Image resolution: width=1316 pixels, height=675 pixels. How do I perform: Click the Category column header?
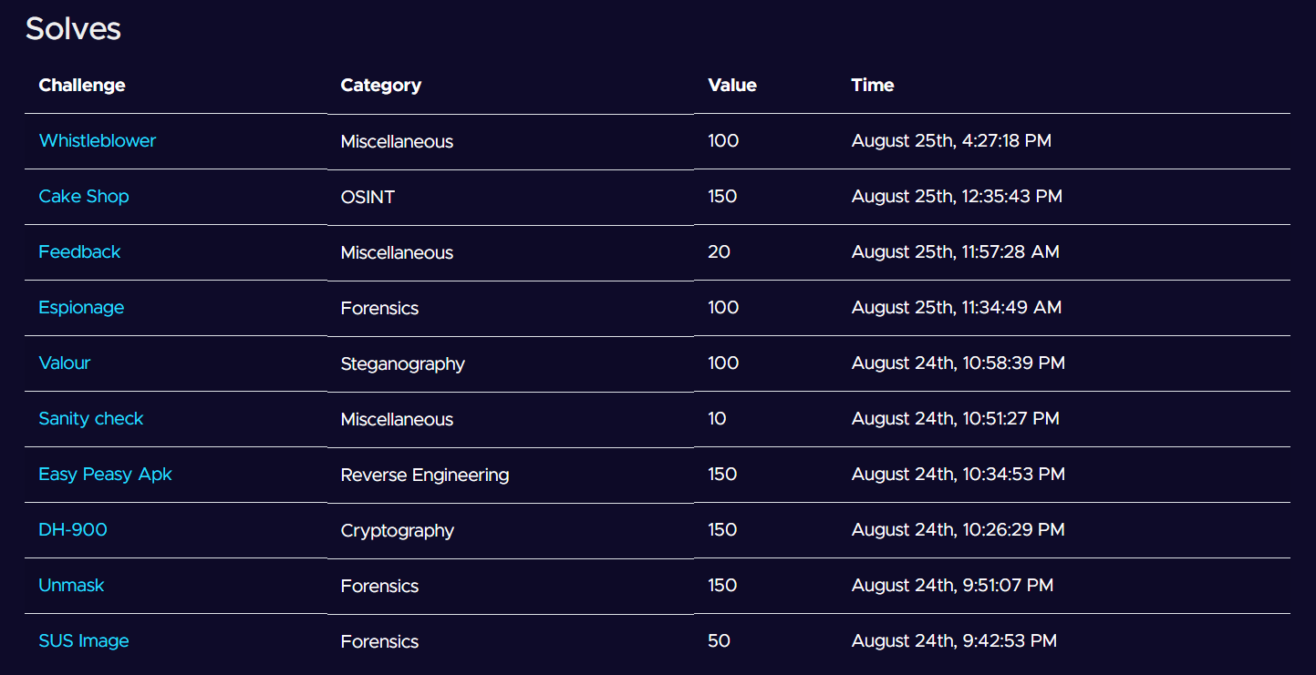coord(380,86)
